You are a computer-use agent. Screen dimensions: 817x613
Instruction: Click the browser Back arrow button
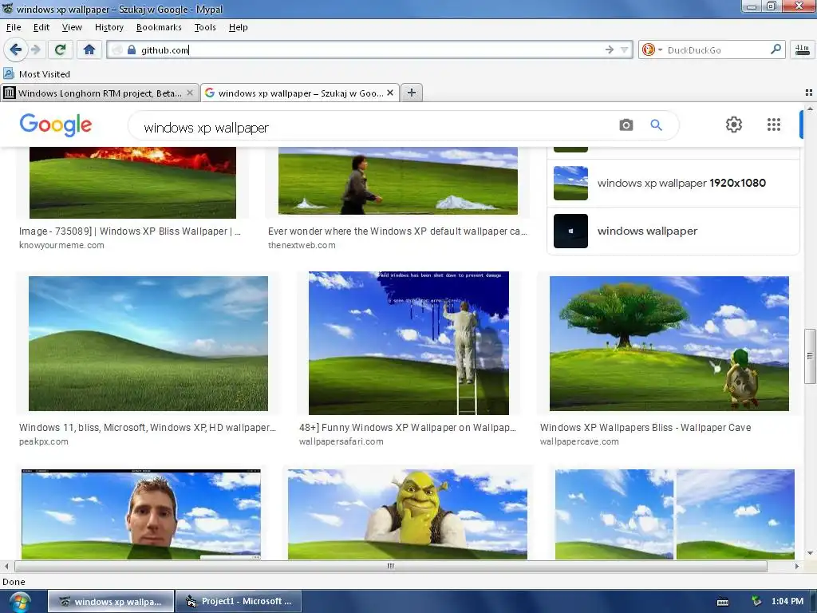[x=16, y=49]
